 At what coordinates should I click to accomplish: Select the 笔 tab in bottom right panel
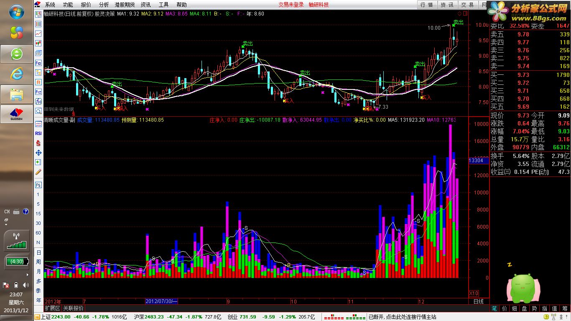point(495,308)
